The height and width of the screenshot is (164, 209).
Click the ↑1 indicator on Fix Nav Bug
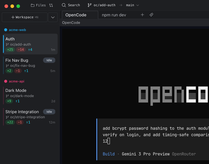26,71
